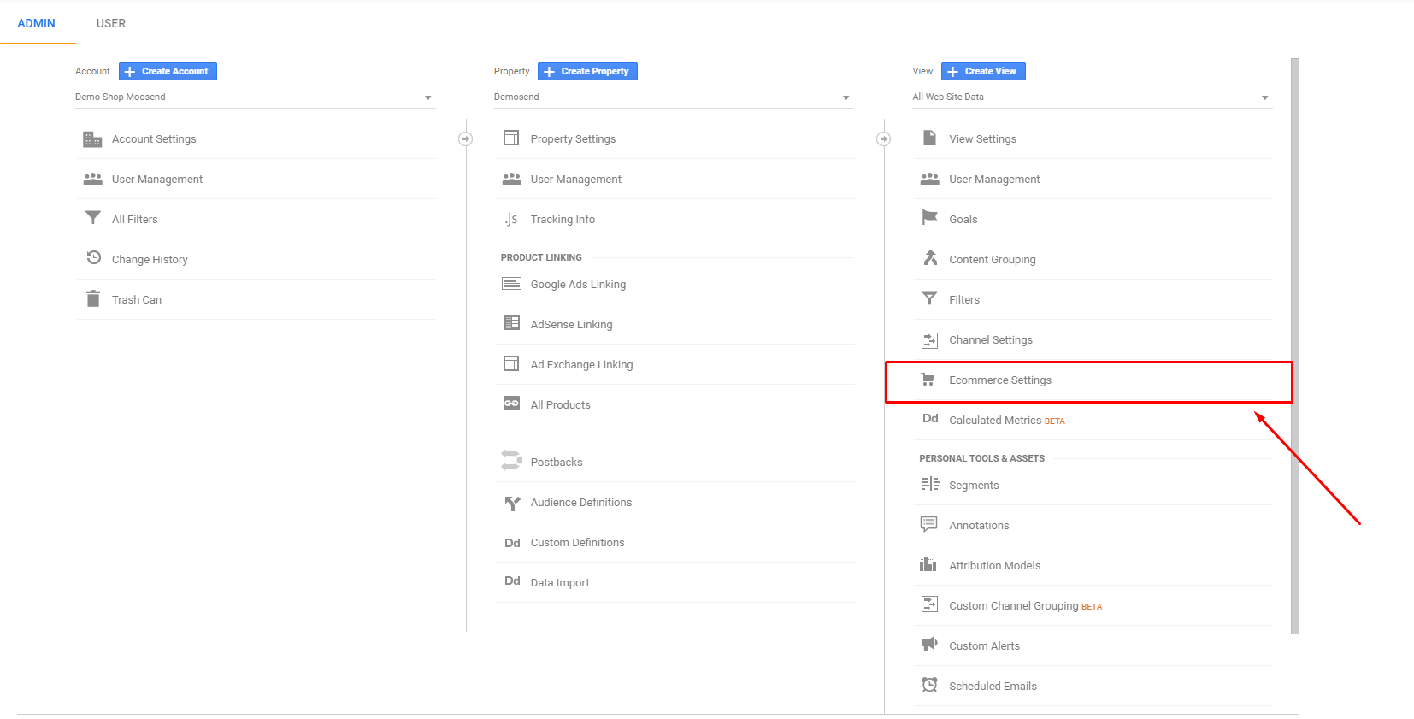Image resolution: width=1414 pixels, height=719 pixels.
Task: Click the view Filters funnel icon
Action: [929, 298]
